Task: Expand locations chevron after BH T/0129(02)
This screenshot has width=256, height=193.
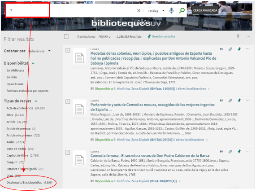Action: [x=207, y=140]
